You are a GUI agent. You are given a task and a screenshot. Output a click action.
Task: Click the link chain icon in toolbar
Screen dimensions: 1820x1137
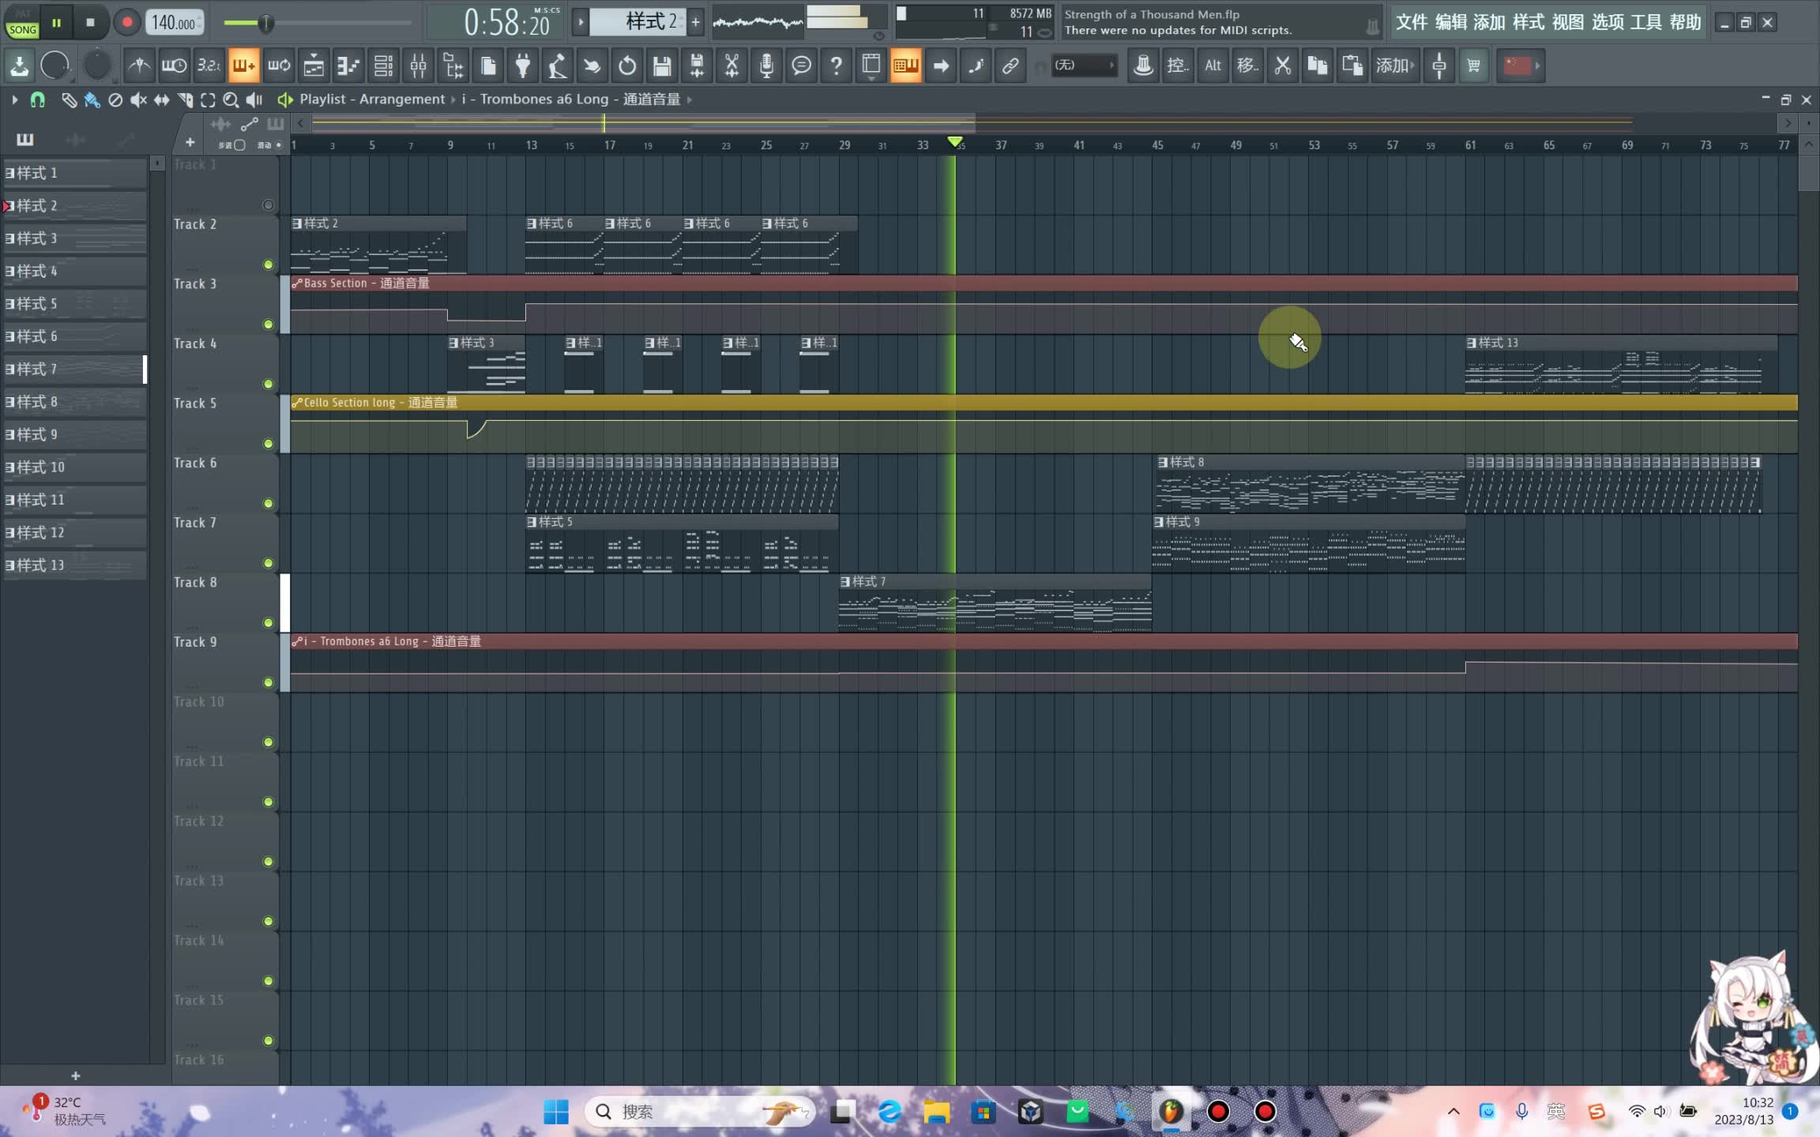pos(1010,66)
